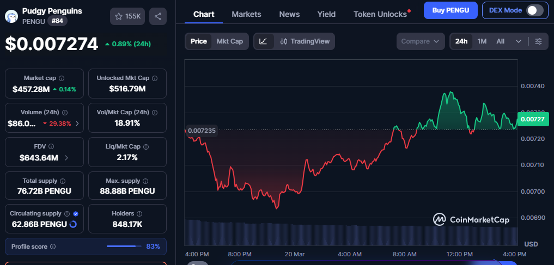554x265 pixels.
Task: Switch to the Chart tab
Action: 204,14
